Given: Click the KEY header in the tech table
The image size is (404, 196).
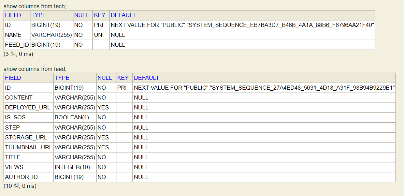Looking at the screenshot, I should coord(100,15).
